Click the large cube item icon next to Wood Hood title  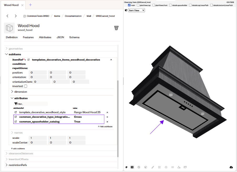coord(9,28)
